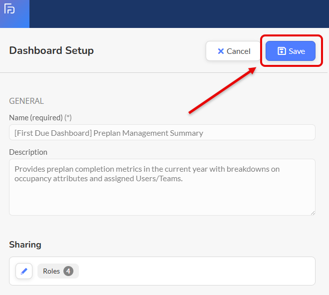Image resolution: width=329 pixels, height=295 pixels.
Task: Click the floppy disk icon in Save
Action: pyautogui.click(x=282, y=51)
